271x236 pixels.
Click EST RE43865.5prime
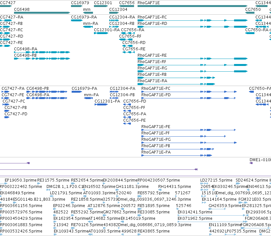click(153, 231)
